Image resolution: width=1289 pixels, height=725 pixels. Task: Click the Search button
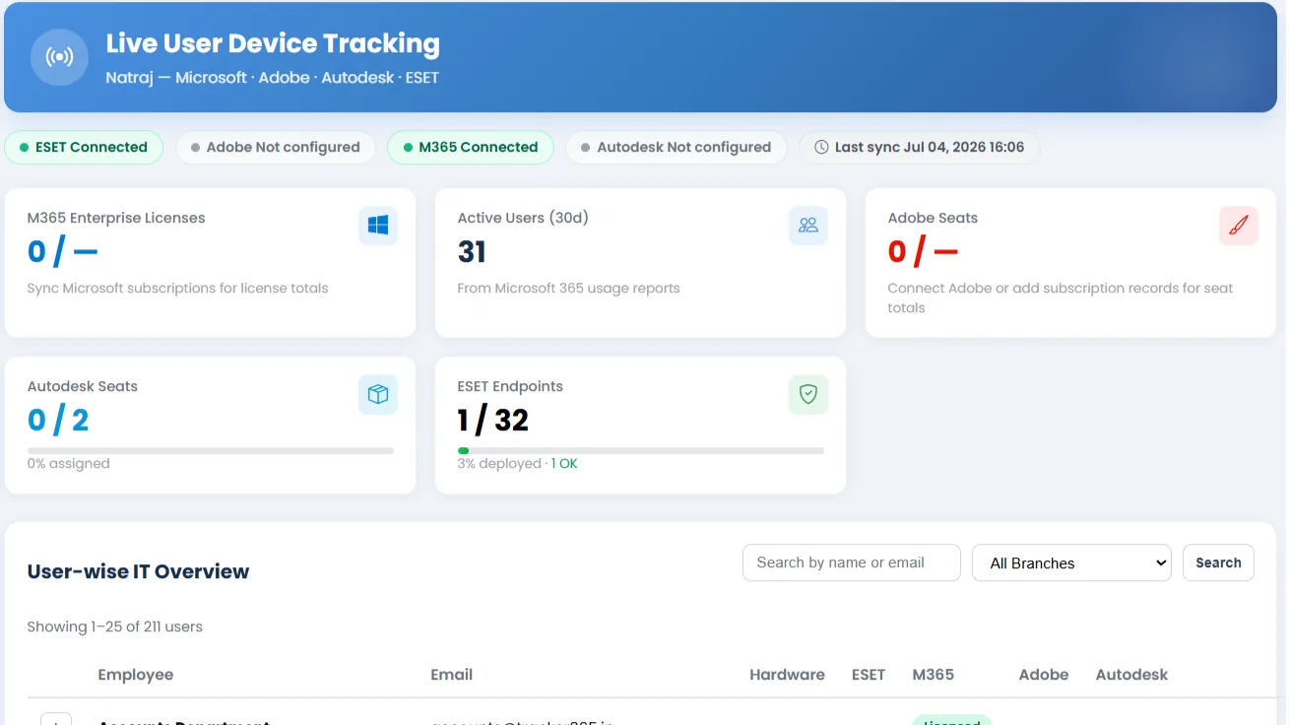(x=1218, y=562)
